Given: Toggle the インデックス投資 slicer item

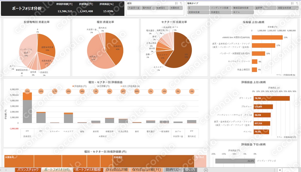Looking at the screenshot, I should [x=220, y=8].
